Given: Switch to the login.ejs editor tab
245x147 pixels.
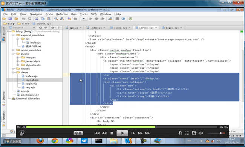Looking at the screenshot, I should pyautogui.click(x=172, y=27).
